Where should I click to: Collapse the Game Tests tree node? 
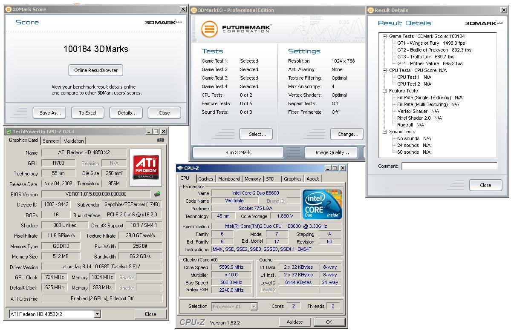(x=384, y=37)
